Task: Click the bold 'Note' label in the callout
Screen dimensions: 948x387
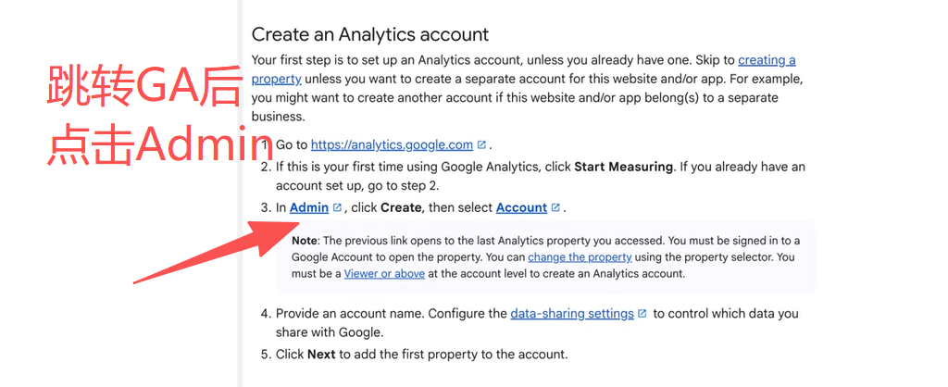Action: 304,241
